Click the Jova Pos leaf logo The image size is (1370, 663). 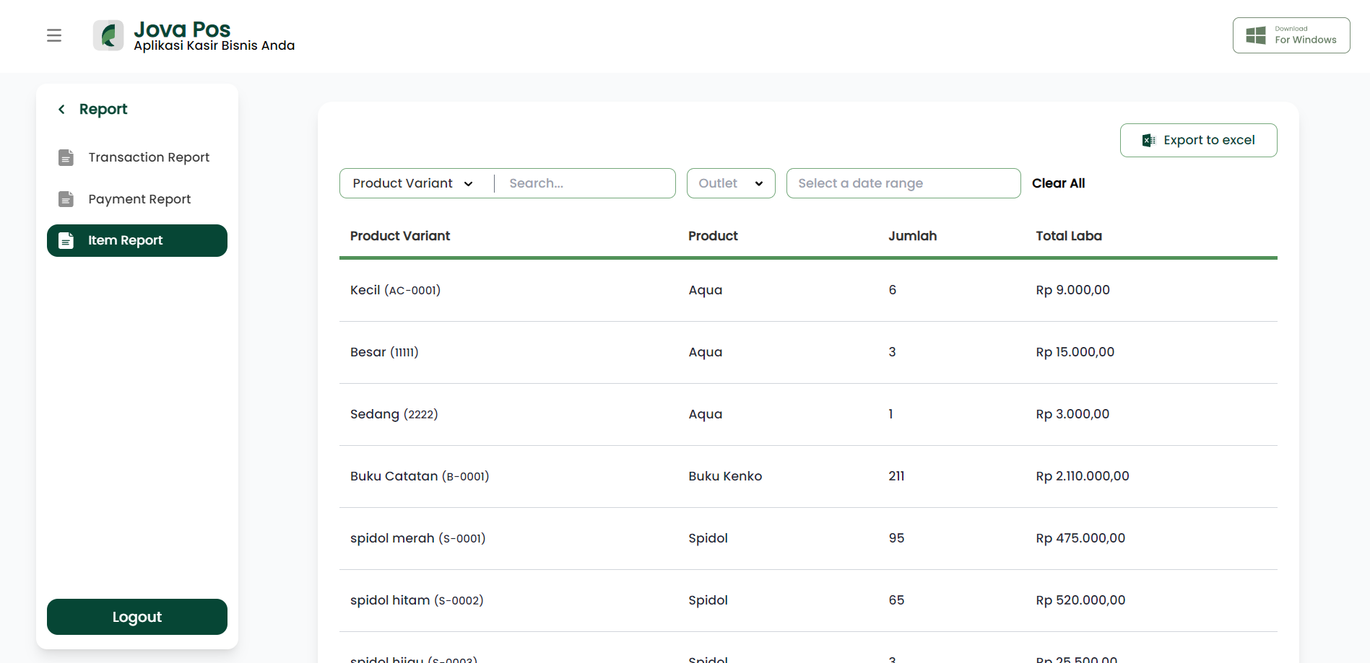click(108, 35)
